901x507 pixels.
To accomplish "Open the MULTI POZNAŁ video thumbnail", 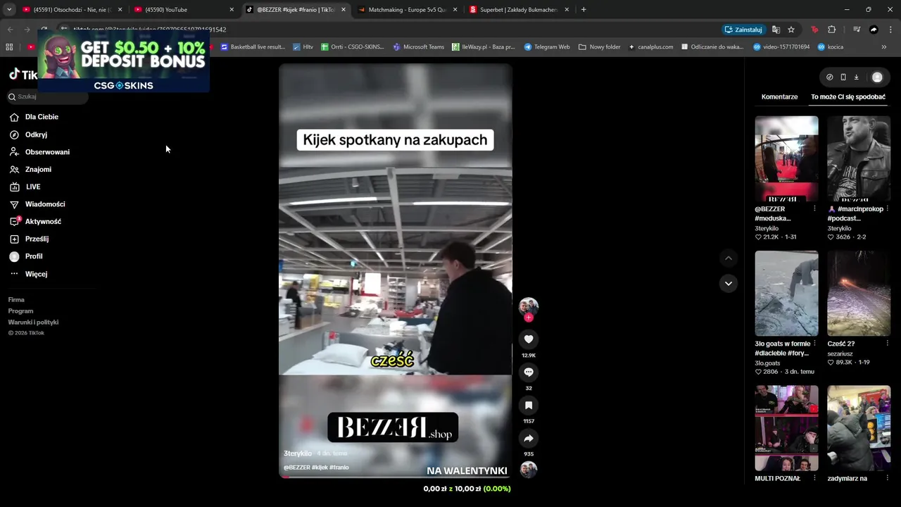I will tap(786, 428).
